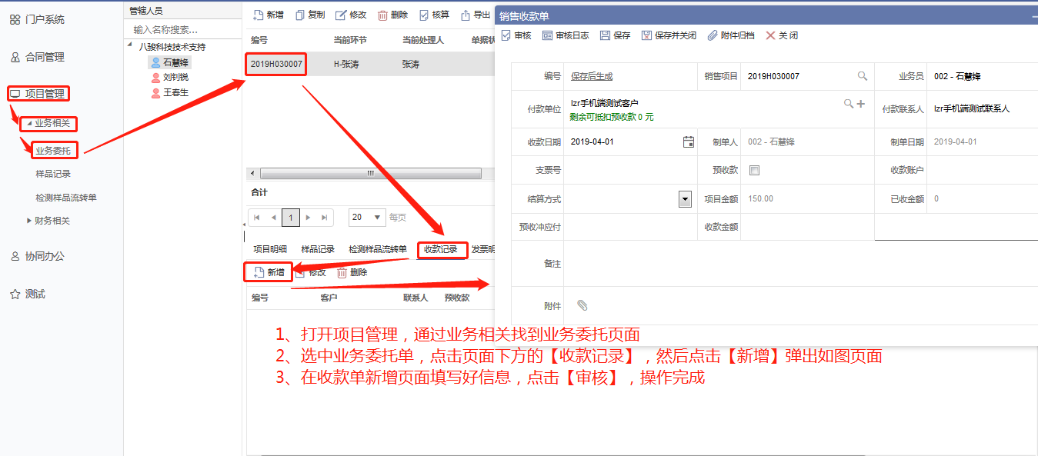1038x456 pixels.
Task: Open the 结算方式 dropdown
Action: click(685, 199)
